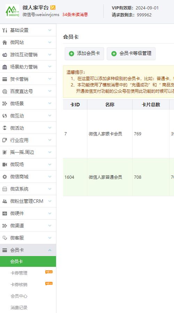Click the weixinrj platform logo
174x313 pixels.
tap(12, 11)
